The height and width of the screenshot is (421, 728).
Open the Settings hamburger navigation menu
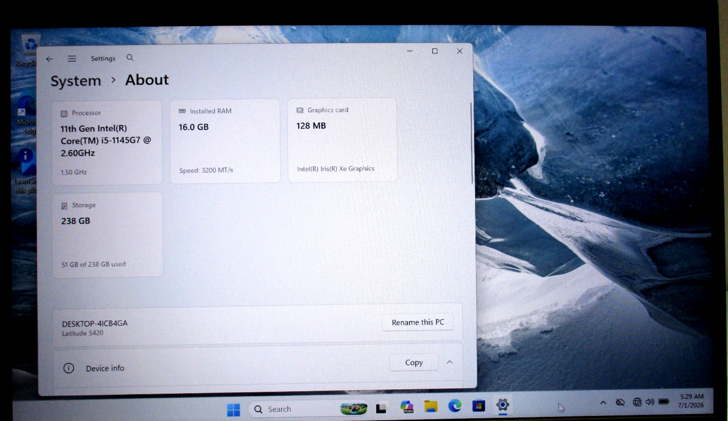[72, 58]
